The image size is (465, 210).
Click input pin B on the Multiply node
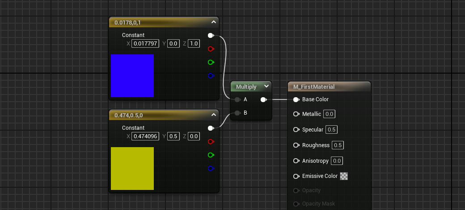237,113
